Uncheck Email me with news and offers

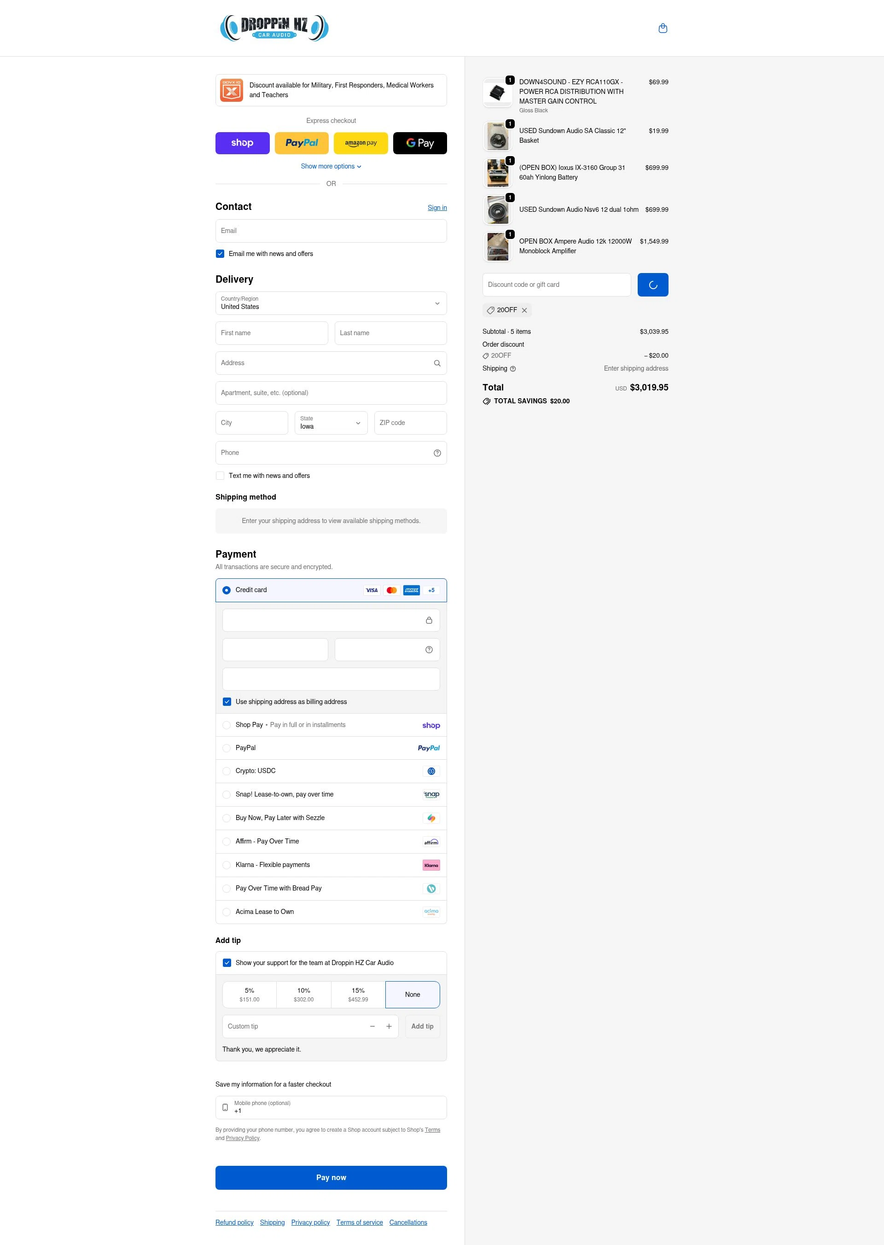click(220, 254)
